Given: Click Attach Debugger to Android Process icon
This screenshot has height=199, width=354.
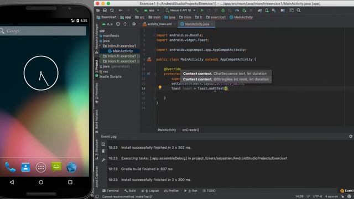Looking at the screenshot, I should [244, 11].
